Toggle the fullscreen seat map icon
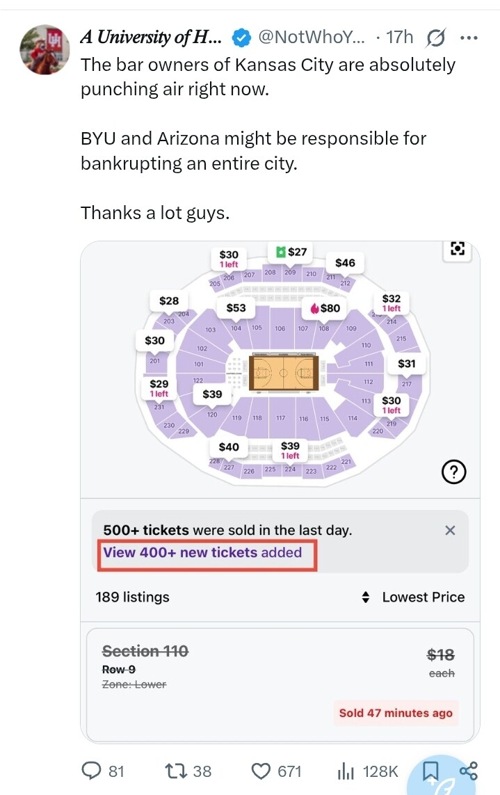Viewport: 500px width, 795px height. tap(457, 249)
